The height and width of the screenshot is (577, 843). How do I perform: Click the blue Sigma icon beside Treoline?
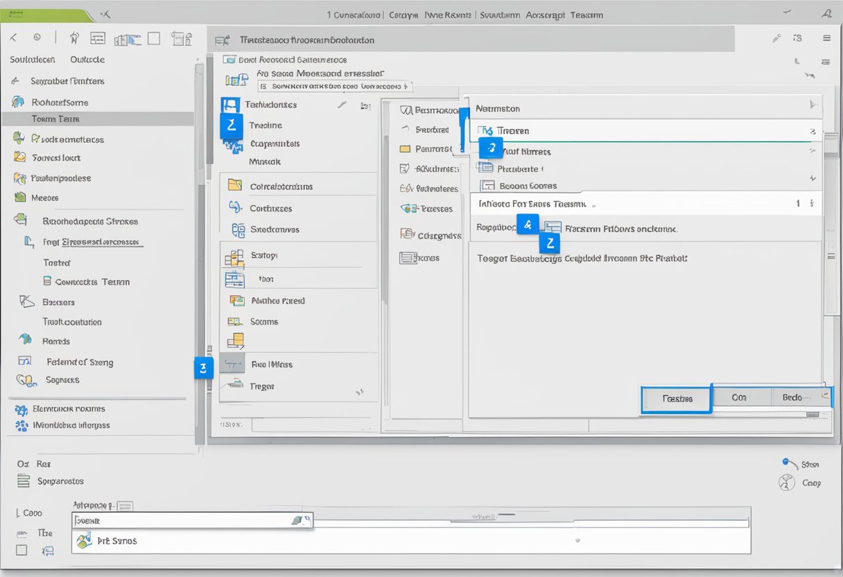click(230, 126)
